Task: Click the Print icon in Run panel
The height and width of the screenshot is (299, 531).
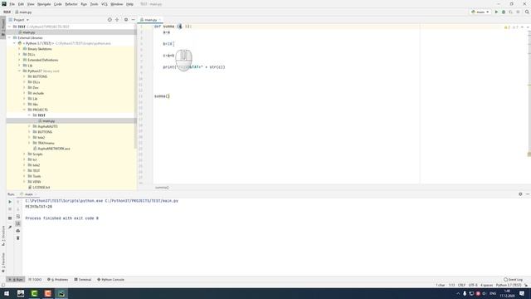Action: [18, 231]
